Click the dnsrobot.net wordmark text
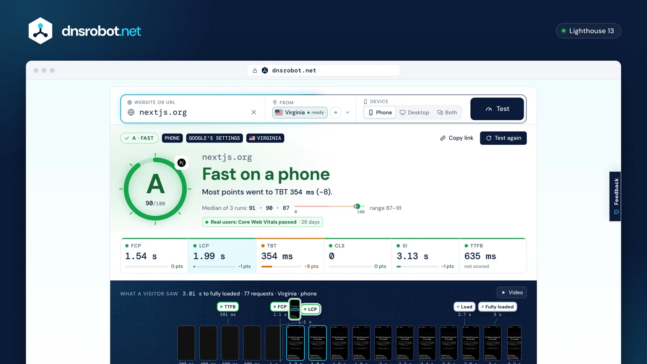Viewport: 647px width, 364px height. pyautogui.click(x=101, y=31)
